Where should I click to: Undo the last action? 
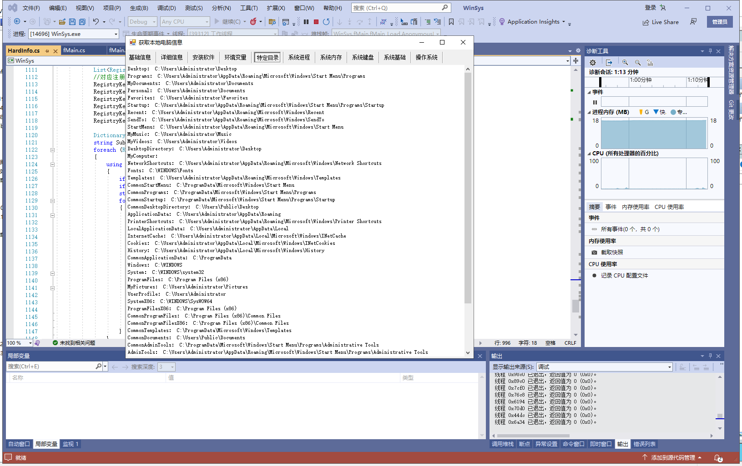pos(96,21)
